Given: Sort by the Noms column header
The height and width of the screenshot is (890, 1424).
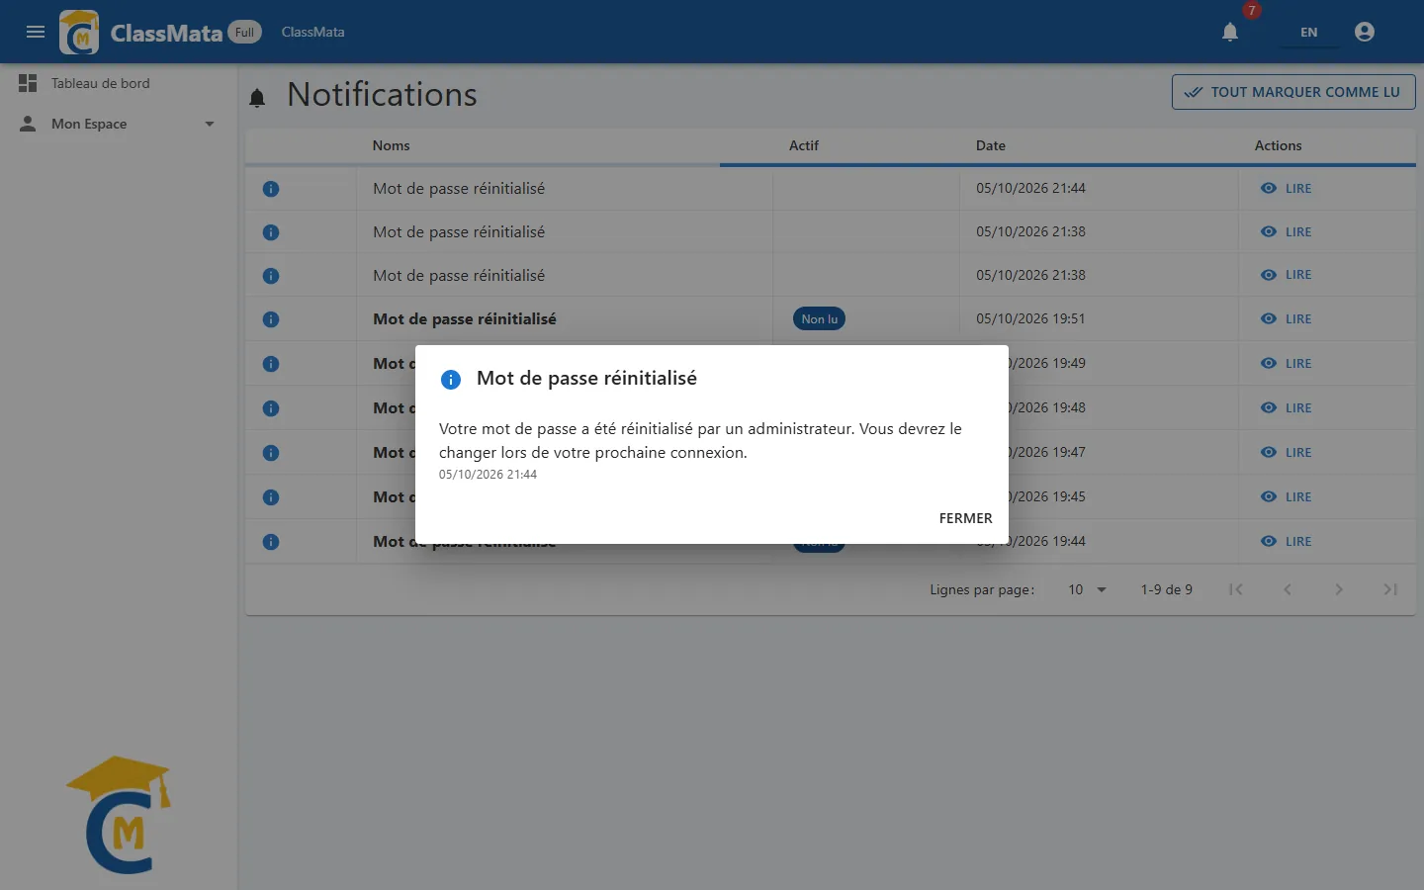Looking at the screenshot, I should click(x=391, y=145).
